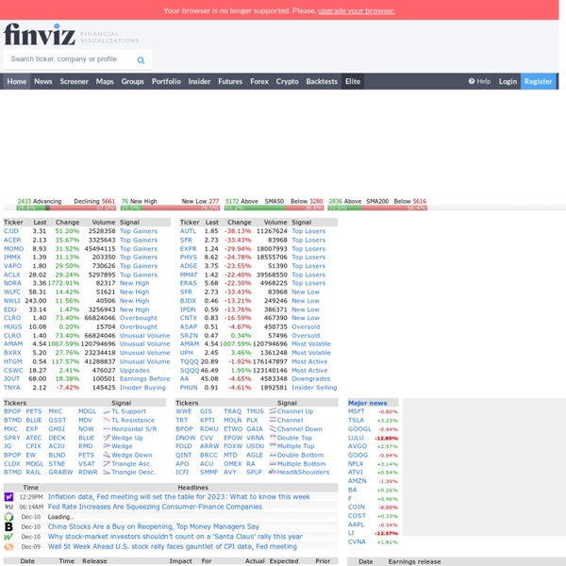
Task: Go to the News menu item
Action: point(43,81)
